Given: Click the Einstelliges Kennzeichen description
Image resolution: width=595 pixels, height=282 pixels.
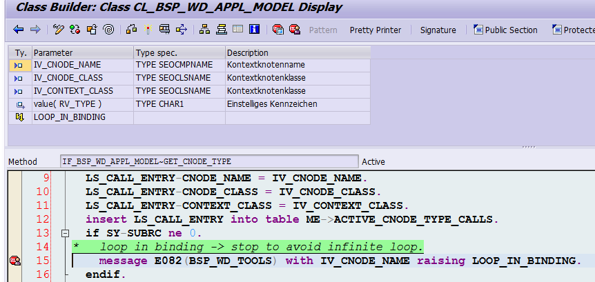Looking at the screenshot, I should point(298,105).
